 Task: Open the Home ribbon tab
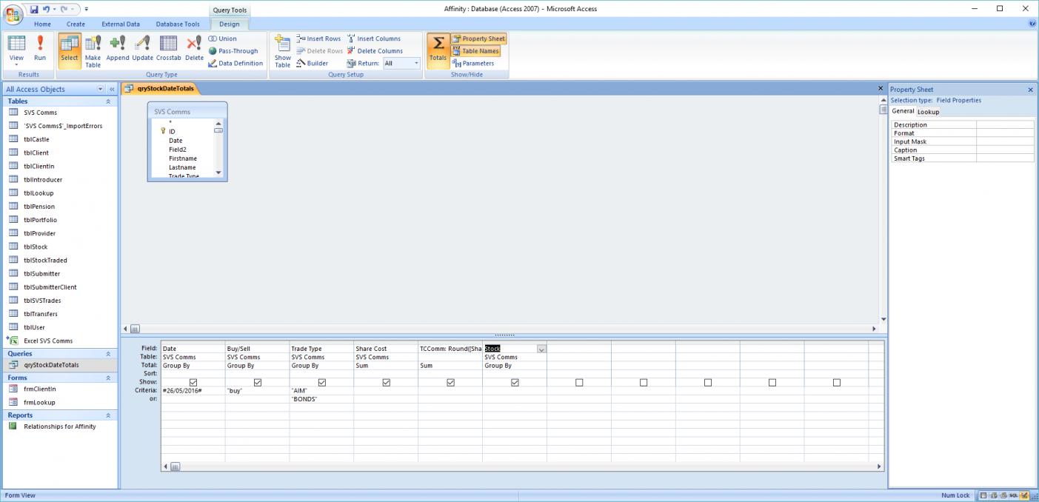click(x=42, y=24)
